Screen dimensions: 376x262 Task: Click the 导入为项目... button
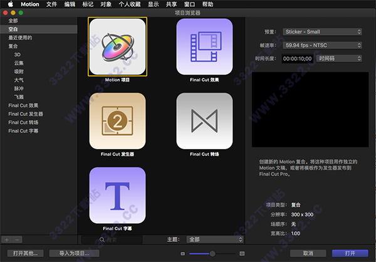pos(75,253)
